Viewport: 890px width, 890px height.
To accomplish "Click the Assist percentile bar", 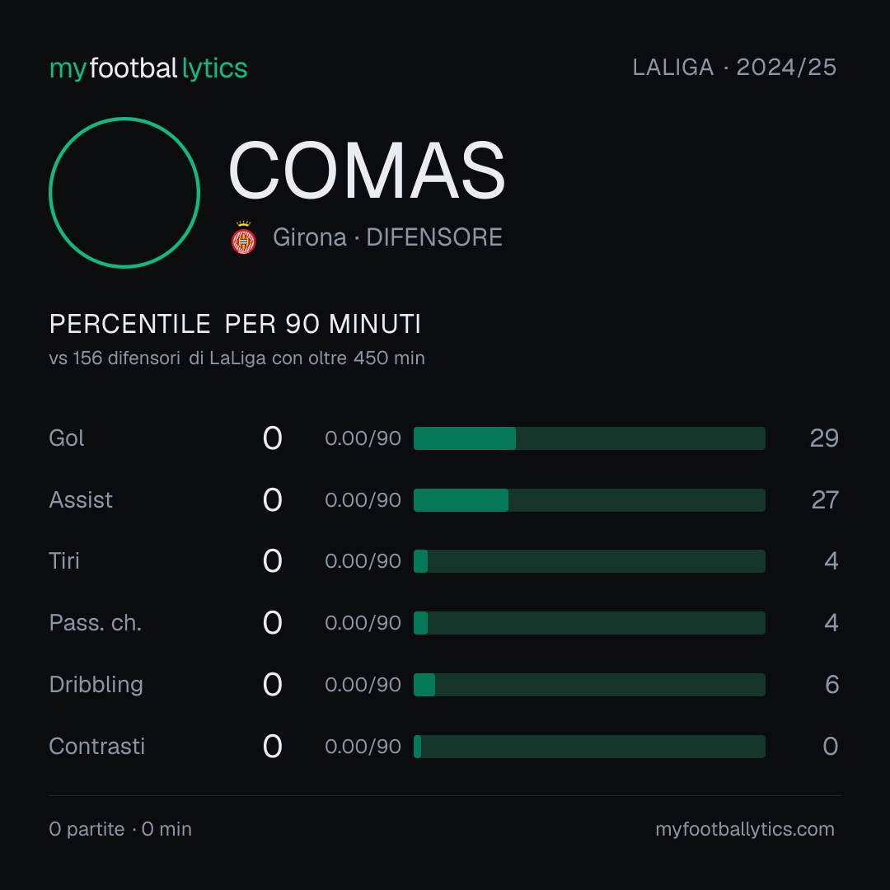I will (x=589, y=500).
